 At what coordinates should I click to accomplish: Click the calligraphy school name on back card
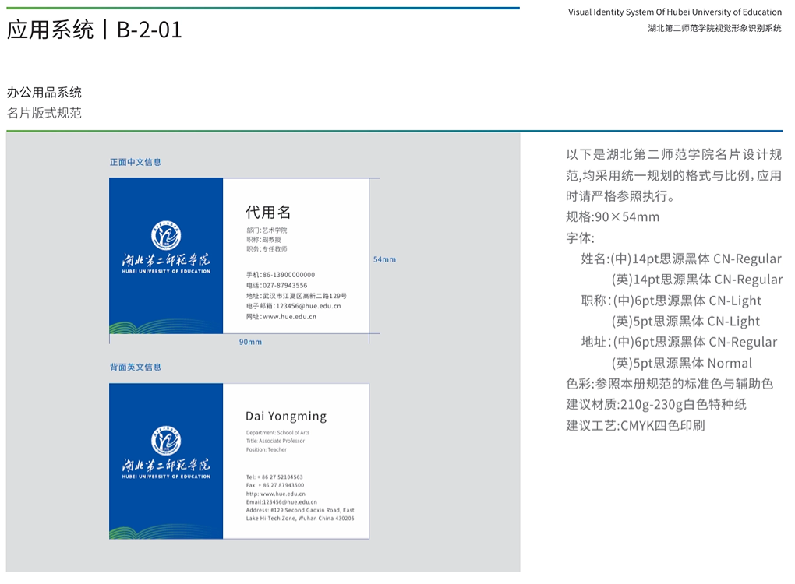click(166, 466)
